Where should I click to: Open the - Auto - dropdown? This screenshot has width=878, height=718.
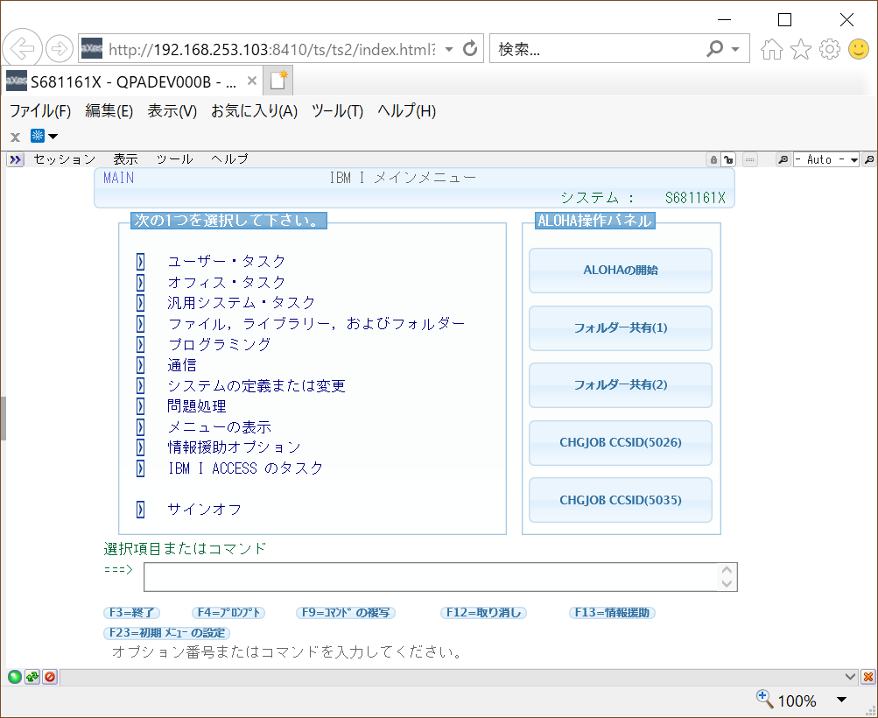pos(823,159)
